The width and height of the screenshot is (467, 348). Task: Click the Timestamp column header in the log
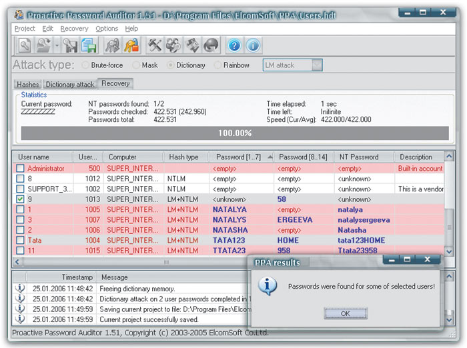tap(61, 277)
